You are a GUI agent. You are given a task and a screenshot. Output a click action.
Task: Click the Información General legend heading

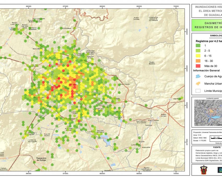206,70
